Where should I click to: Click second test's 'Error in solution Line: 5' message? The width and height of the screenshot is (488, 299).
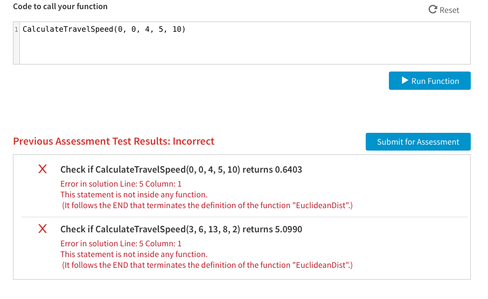click(x=121, y=244)
